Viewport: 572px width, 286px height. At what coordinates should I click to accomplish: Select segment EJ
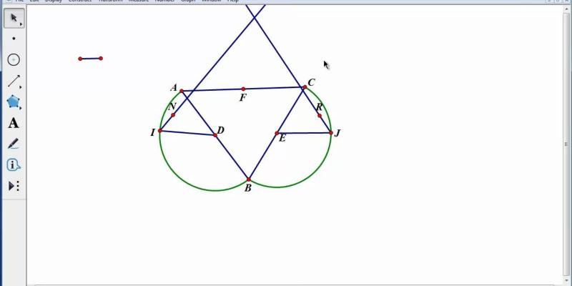(304, 133)
